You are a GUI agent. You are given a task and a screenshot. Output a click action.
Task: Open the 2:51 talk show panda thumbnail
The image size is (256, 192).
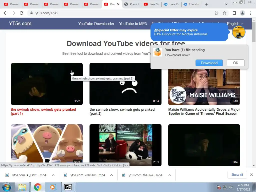(125, 145)
